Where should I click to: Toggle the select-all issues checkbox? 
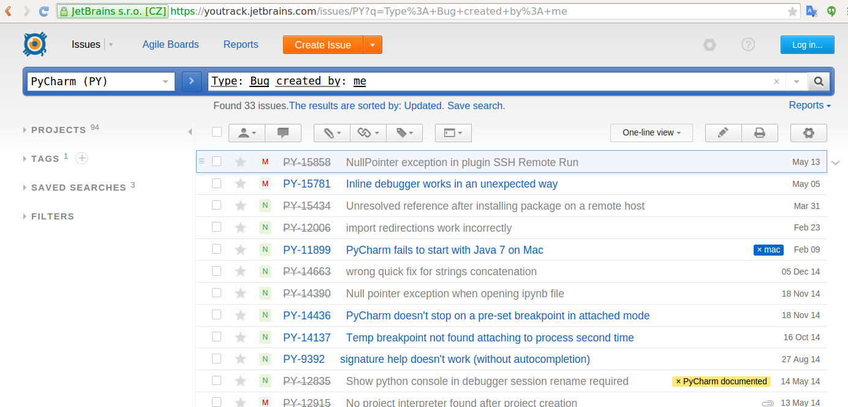(x=216, y=131)
